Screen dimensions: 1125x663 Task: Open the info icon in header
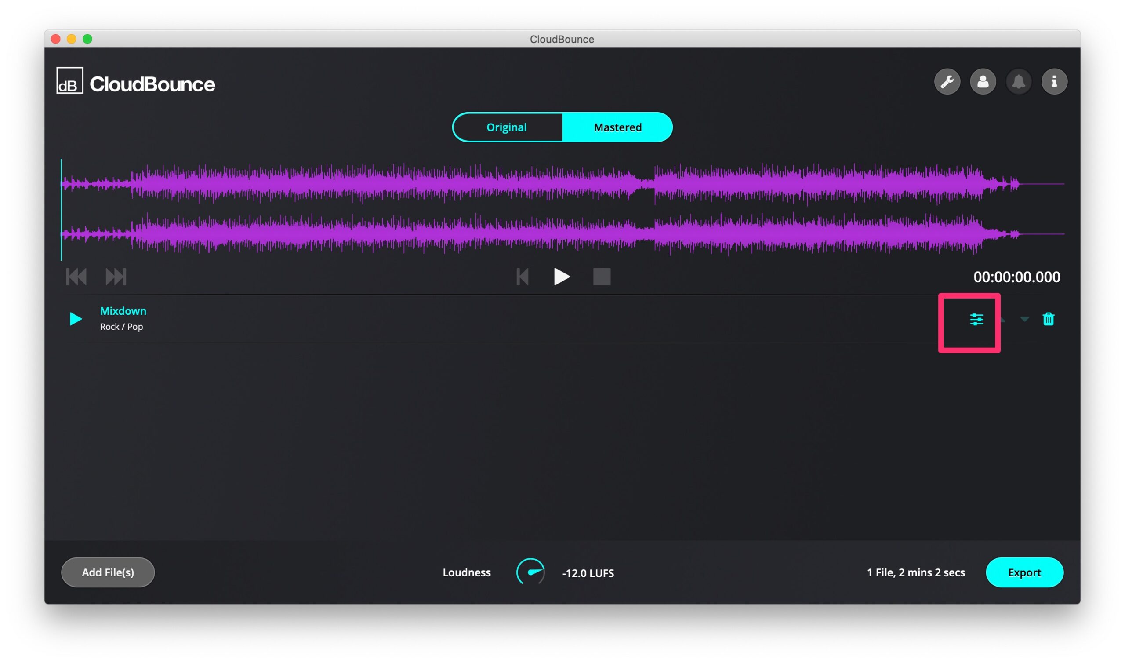tap(1054, 82)
